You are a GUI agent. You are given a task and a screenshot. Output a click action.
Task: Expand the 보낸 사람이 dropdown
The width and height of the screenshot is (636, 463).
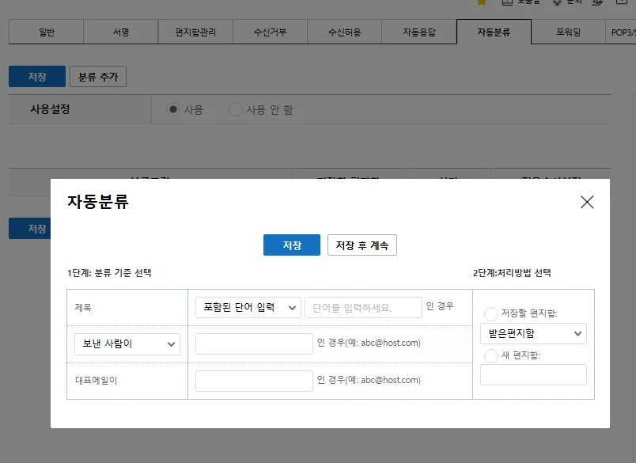coord(127,344)
